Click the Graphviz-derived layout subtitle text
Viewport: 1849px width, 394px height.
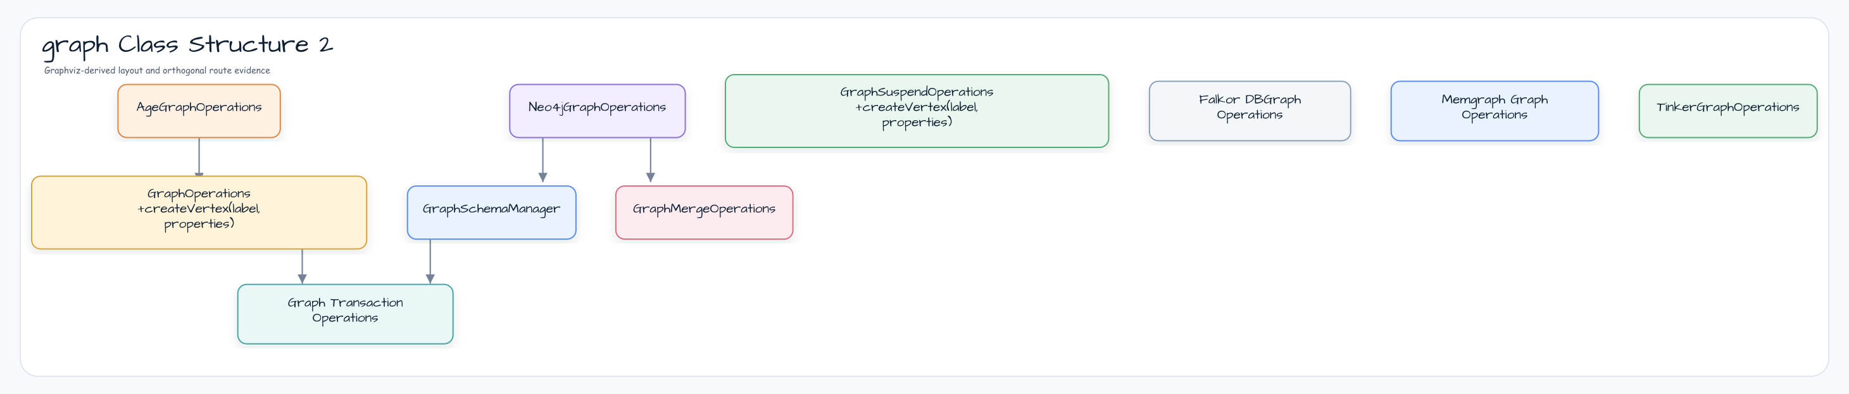coord(157,70)
